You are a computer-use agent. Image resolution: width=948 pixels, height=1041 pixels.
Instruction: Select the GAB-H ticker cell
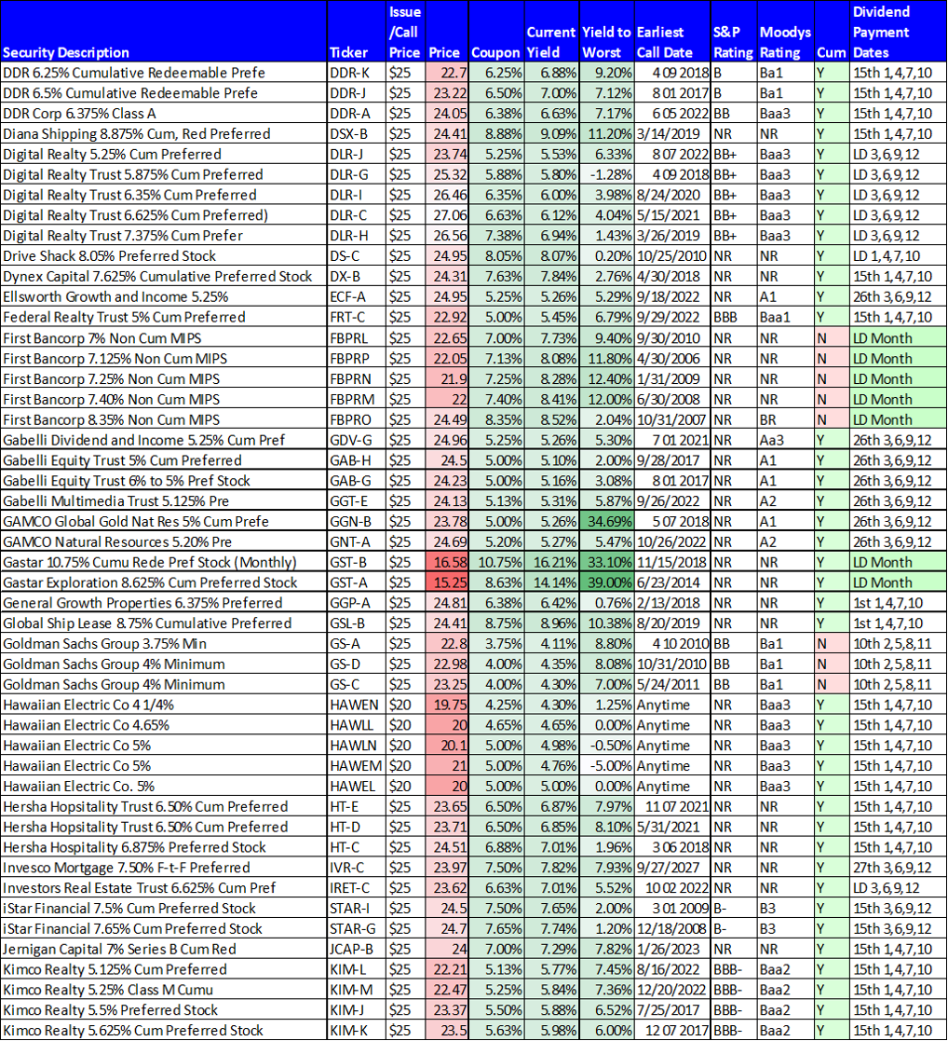point(357,460)
